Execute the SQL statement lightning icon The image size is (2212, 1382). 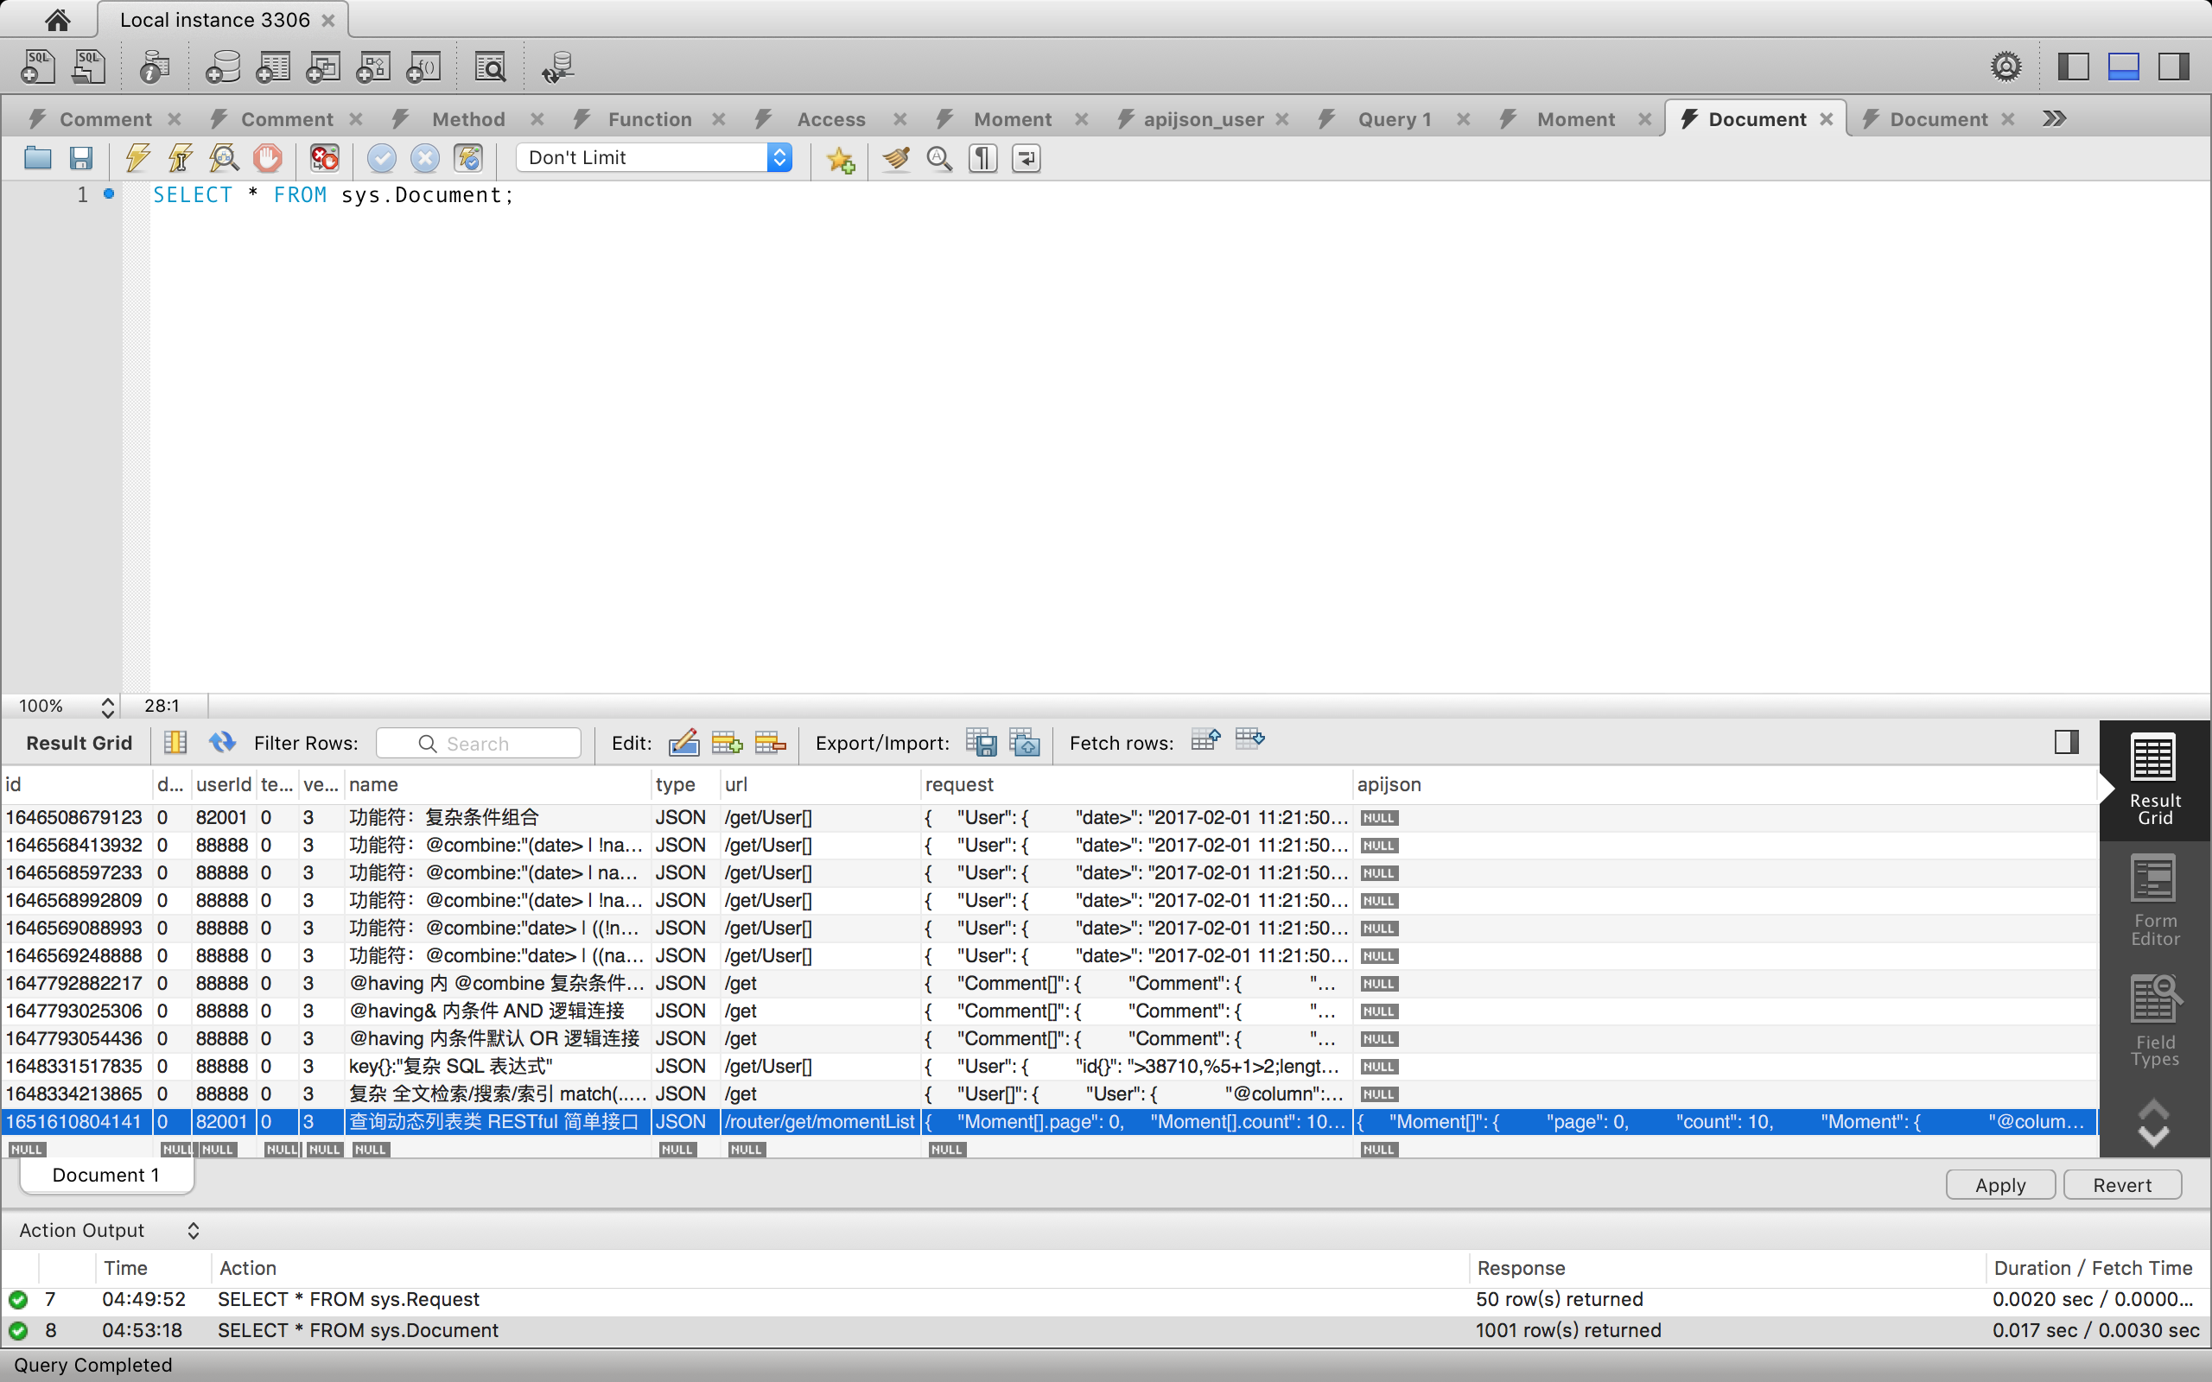(x=138, y=158)
